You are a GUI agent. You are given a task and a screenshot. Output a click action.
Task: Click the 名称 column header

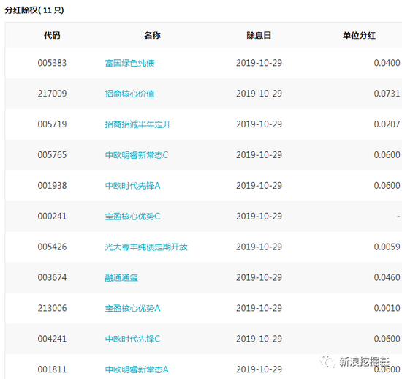152,35
